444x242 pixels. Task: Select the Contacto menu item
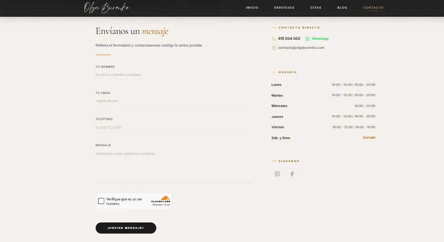tap(373, 8)
